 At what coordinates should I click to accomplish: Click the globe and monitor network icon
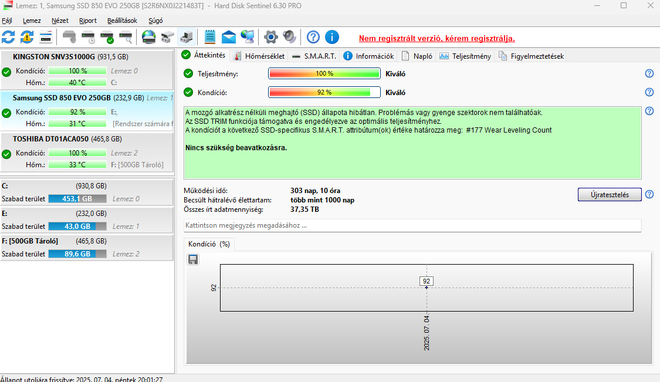pos(248,37)
